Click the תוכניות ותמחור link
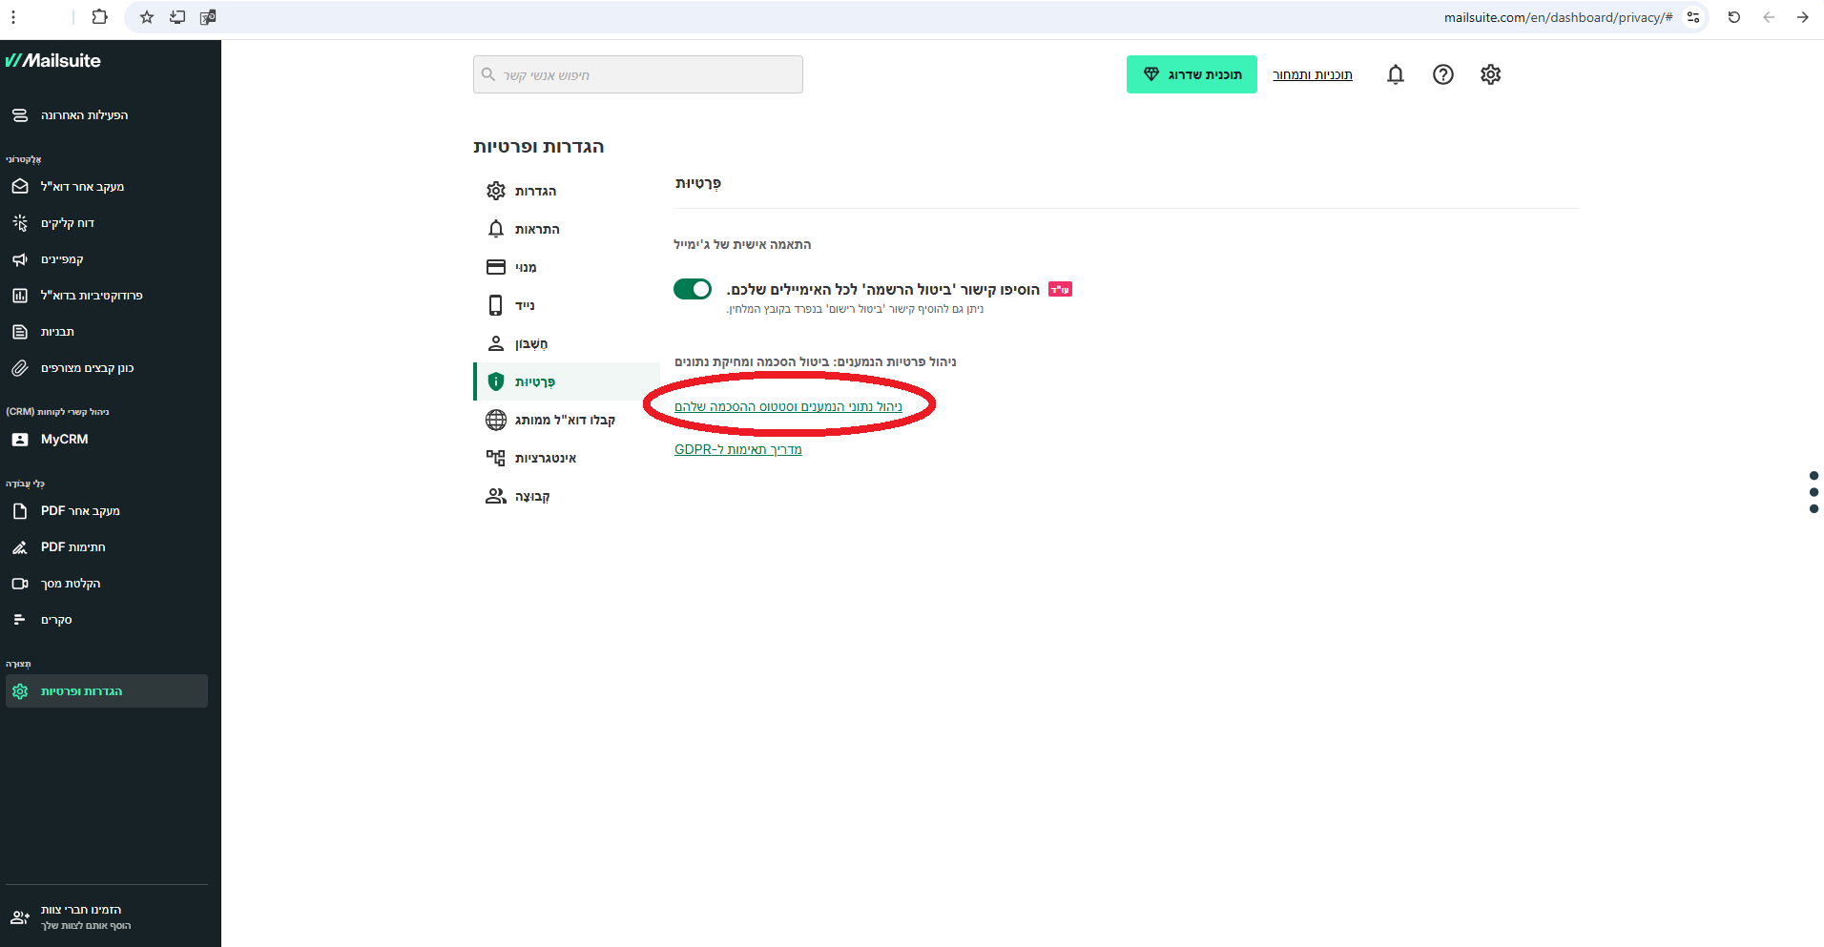Image resolution: width=1824 pixels, height=947 pixels. coord(1312,74)
